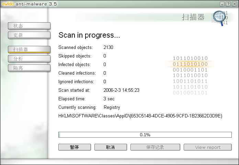Screen dimensions: 239x165
Task: Click the 保存记录 save log button
Action: pyautogui.click(x=155, y=147)
